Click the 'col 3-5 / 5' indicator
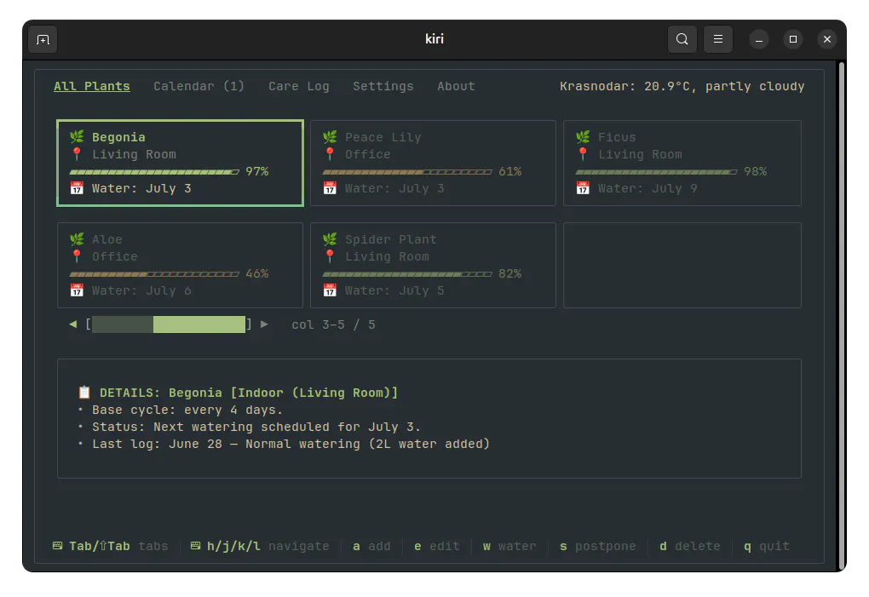869x597 pixels. pyautogui.click(x=333, y=324)
